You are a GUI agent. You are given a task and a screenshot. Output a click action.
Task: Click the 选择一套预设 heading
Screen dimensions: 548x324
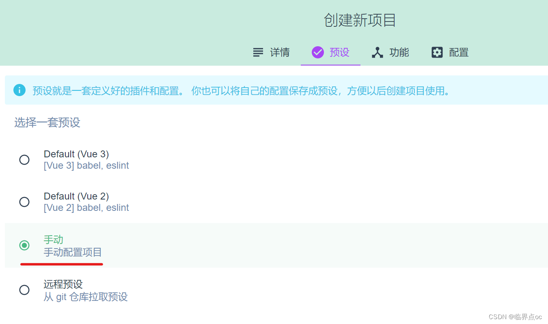(x=47, y=122)
